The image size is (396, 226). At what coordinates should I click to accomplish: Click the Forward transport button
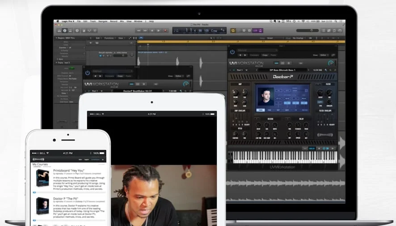pyautogui.click(x=145, y=30)
